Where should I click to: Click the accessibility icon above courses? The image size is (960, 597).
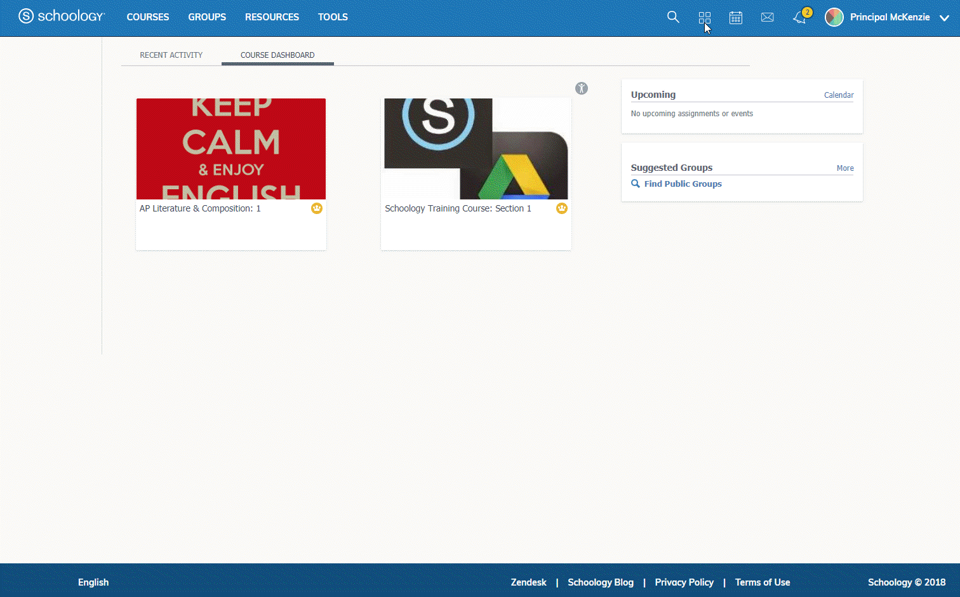click(582, 88)
